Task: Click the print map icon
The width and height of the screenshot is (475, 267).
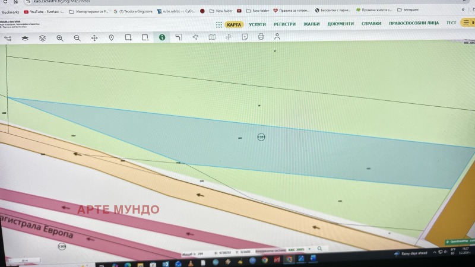Action: (261, 37)
